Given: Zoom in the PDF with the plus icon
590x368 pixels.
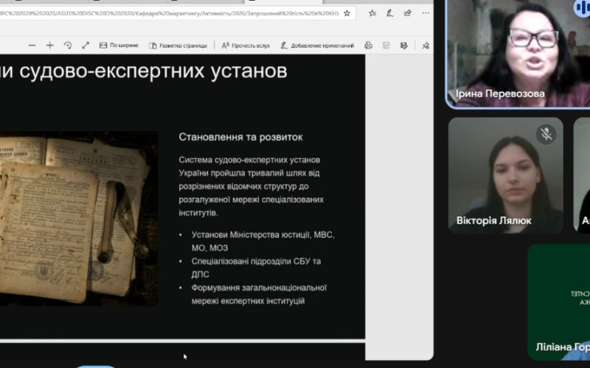Looking at the screenshot, I should click(49, 46).
